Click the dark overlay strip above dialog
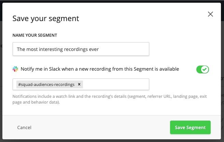 pos(112,1)
